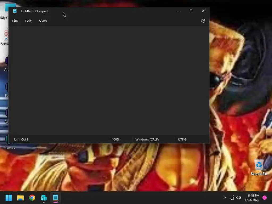Image resolution: width=272 pixels, height=204 pixels.
Task: Select the Iconos desktop folder label
Action: click(10, 148)
